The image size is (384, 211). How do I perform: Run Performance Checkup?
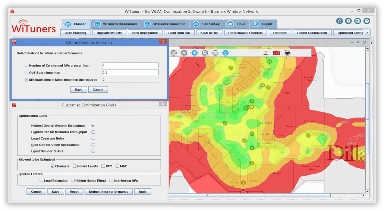coord(245,33)
